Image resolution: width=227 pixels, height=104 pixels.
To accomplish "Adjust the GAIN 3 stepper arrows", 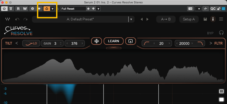I will tap(61, 43).
